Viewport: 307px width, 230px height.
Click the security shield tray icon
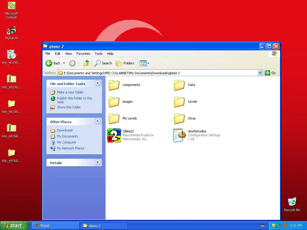pyautogui.click(x=274, y=226)
